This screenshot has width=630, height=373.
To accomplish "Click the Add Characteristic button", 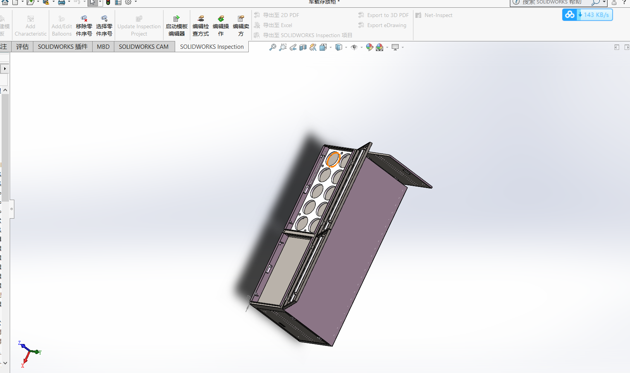I will tap(31, 26).
